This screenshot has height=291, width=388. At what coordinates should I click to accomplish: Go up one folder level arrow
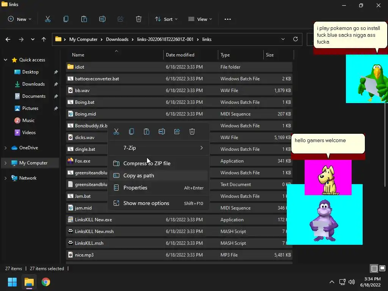click(44, 39)
